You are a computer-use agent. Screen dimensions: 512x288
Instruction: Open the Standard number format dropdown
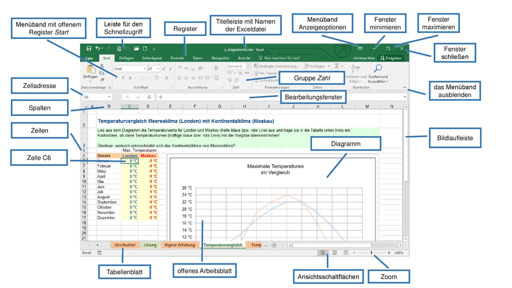coord(248,66)
